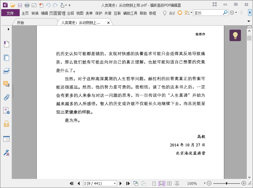
Task: Open a file with the folder icon
Action: click(13, 5)
